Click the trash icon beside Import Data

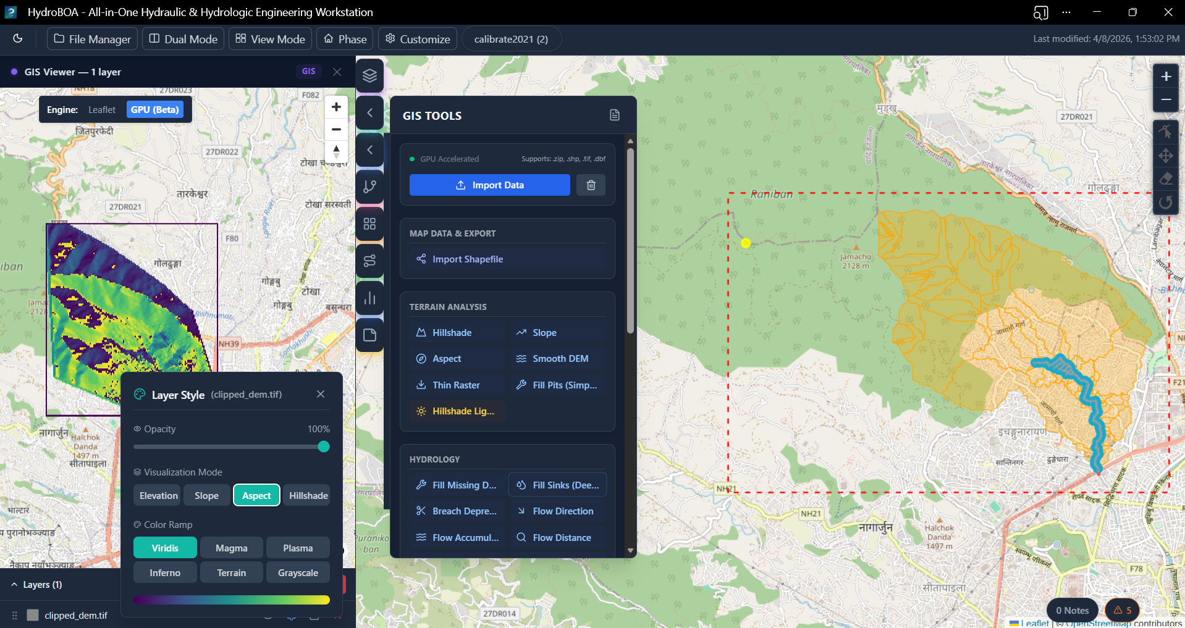pos(591,185)
